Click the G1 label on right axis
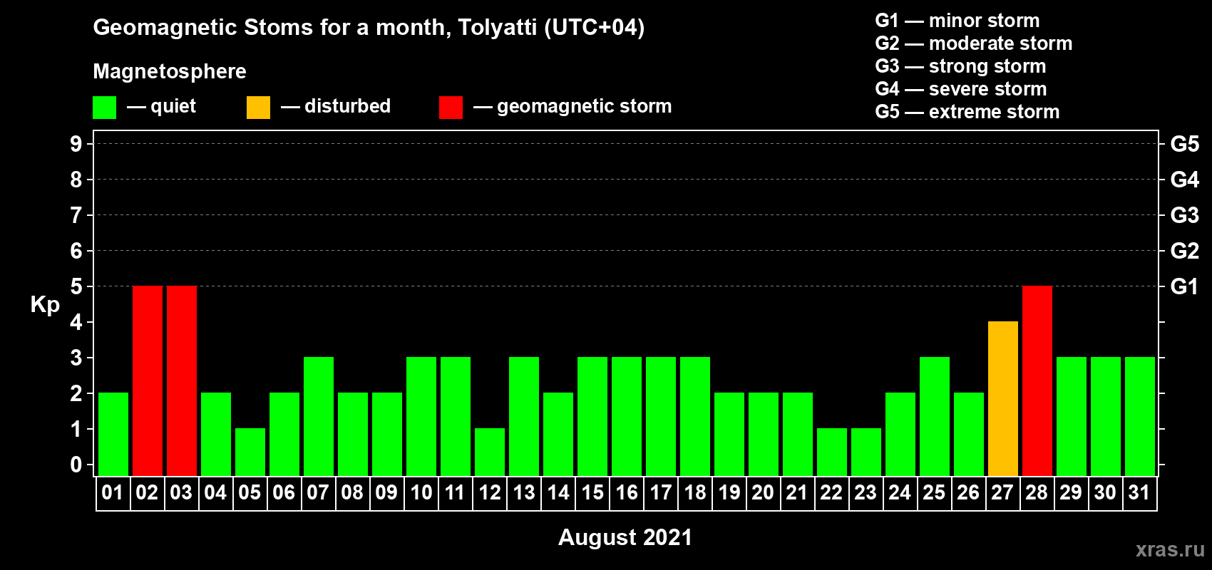Viewport: 1212px width, 570px height. coord(1184,286)
